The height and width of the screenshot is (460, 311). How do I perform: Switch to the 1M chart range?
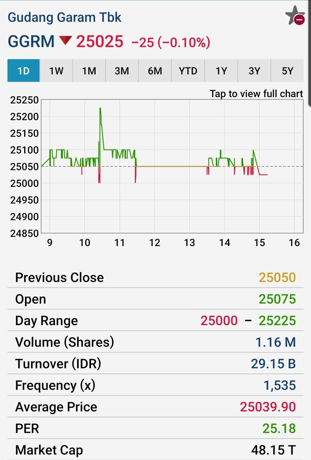tap(89, 71)
